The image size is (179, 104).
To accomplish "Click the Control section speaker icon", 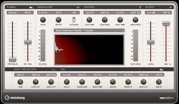I will point(140,7).
